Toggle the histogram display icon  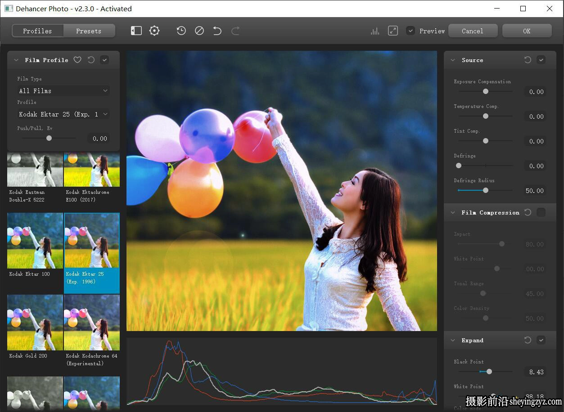coord(375,31)
